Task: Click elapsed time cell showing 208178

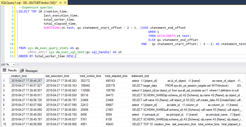Action: tap(110, 86)
